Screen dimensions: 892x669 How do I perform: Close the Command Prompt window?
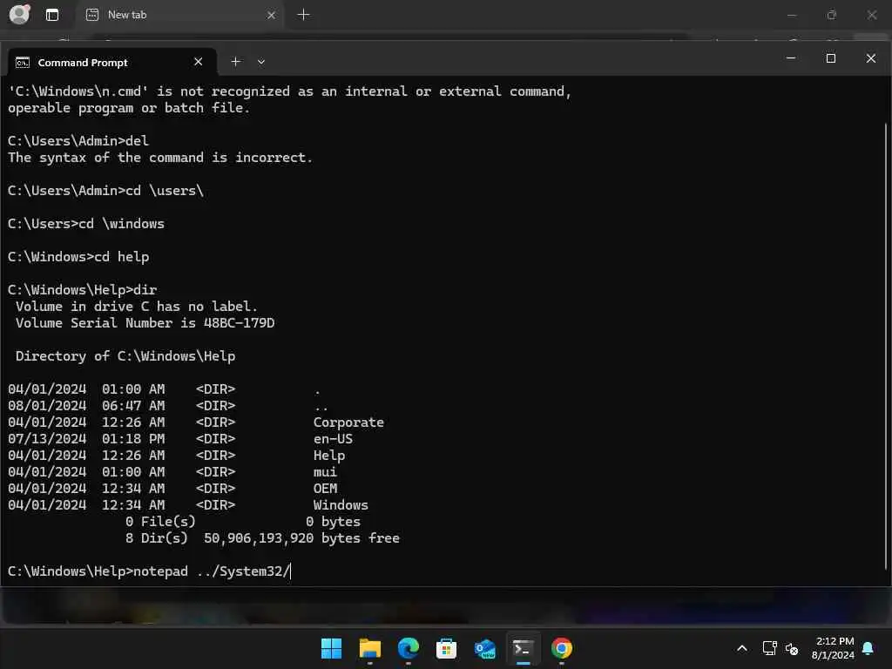point(870,58)
